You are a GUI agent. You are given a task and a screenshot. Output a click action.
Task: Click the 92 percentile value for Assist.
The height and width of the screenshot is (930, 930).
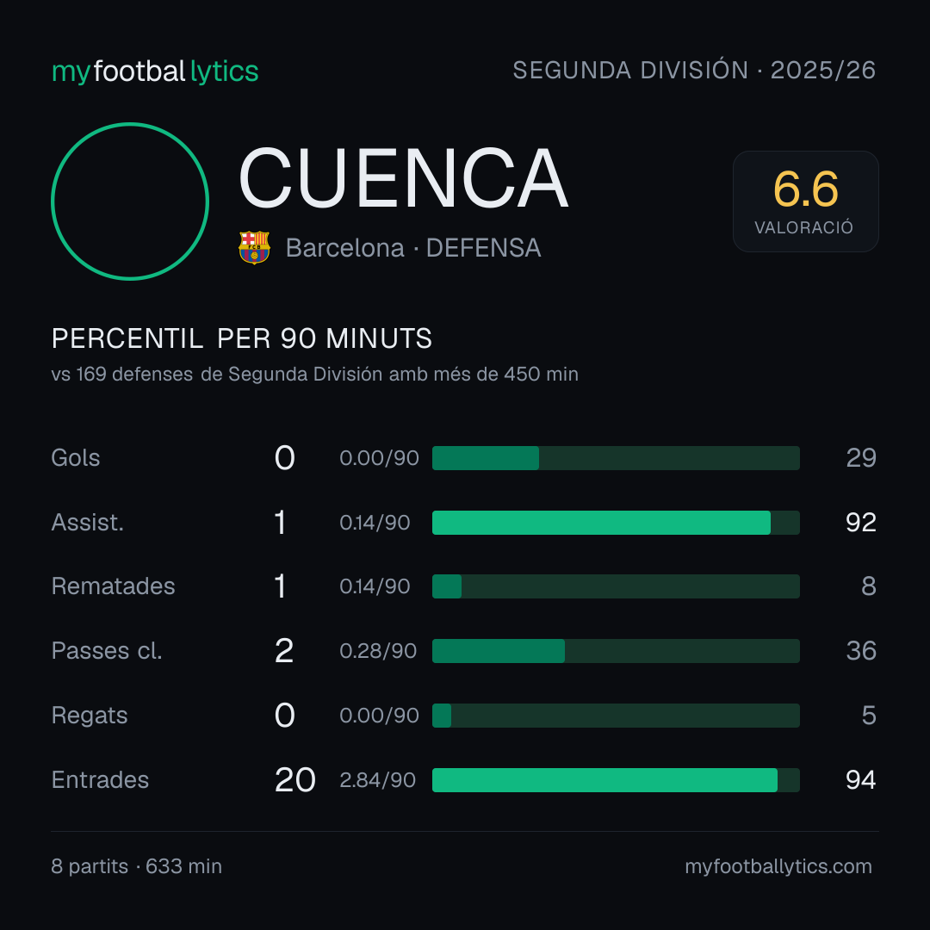tap(860, 523)
